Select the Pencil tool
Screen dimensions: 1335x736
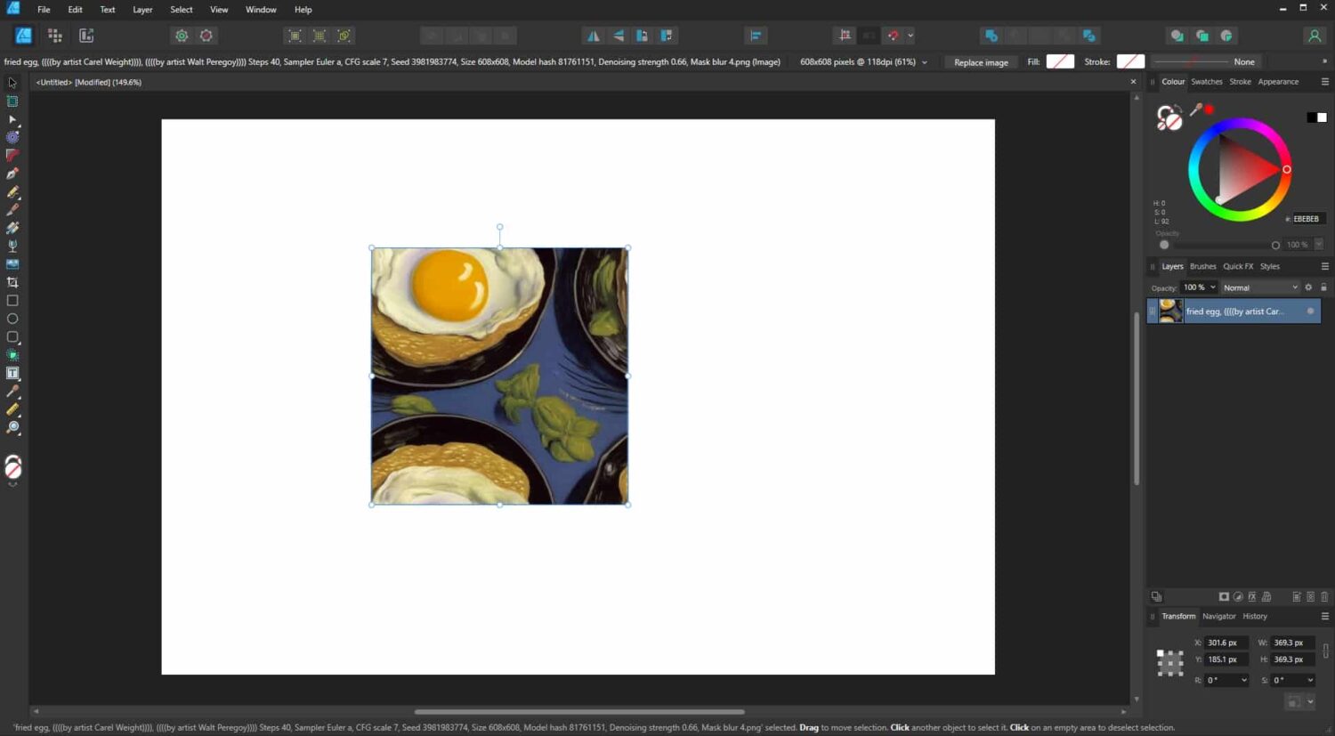tap(12, 192)
